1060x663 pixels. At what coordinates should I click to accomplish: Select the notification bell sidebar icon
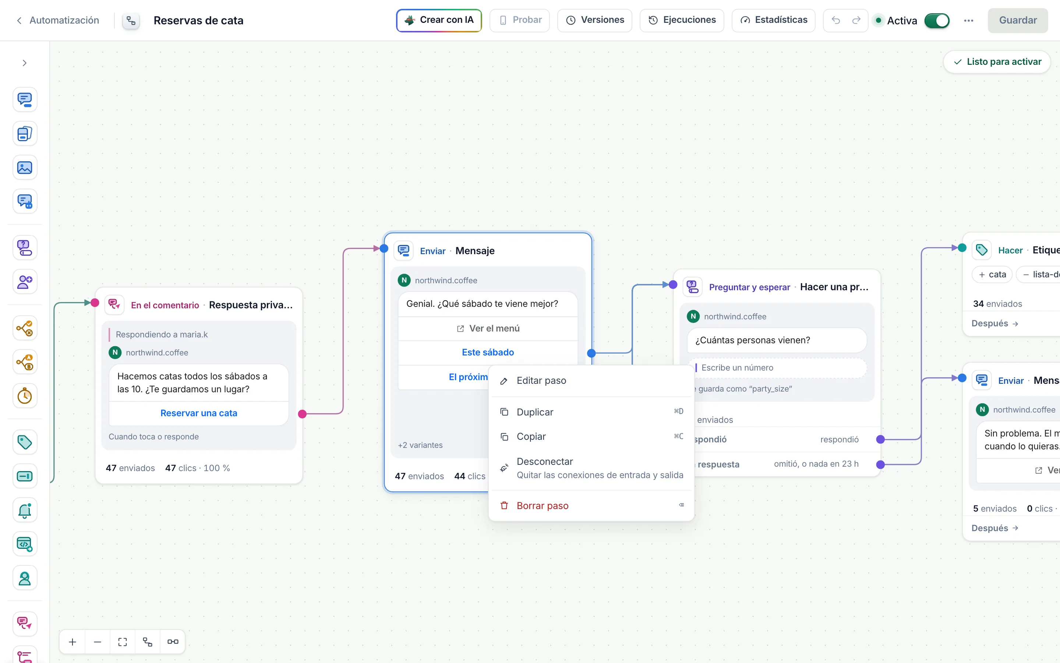pos(25,510)
